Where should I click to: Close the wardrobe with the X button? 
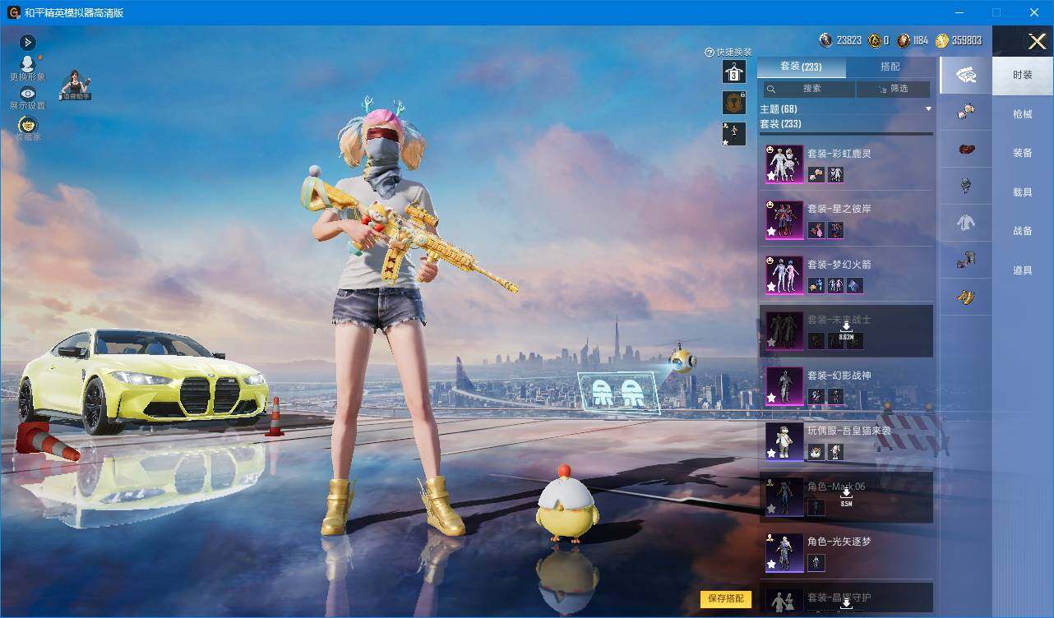pos(1037,41)
